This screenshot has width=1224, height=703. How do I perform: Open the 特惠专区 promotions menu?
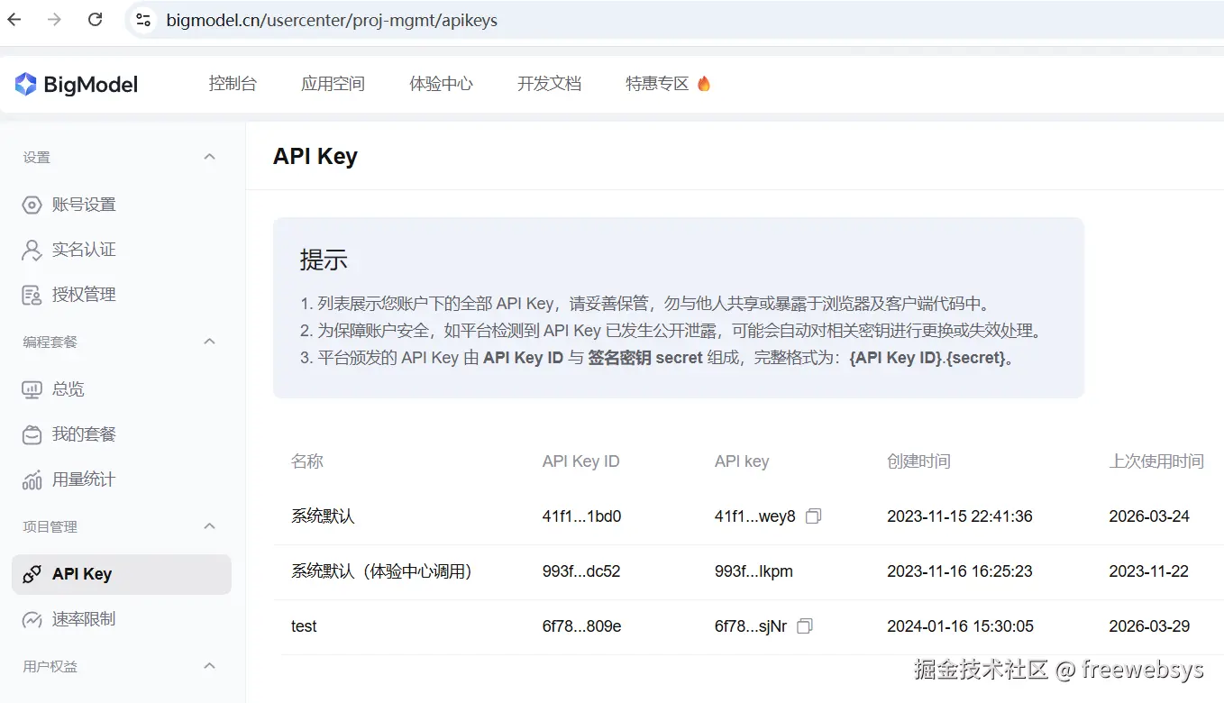pyautogui.click(x=667, y=84)
